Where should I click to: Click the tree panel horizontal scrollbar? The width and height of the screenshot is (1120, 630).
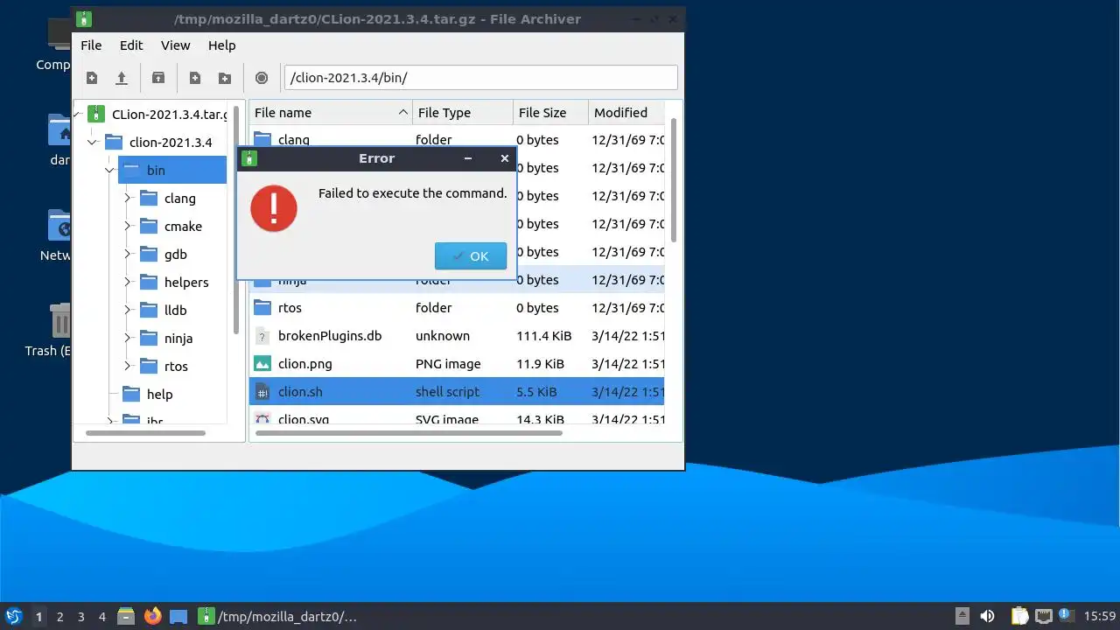[145, 432]
